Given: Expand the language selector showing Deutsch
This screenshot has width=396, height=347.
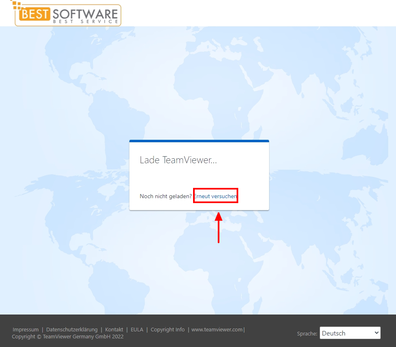Looking at the screenshot, I should [350, 333].
